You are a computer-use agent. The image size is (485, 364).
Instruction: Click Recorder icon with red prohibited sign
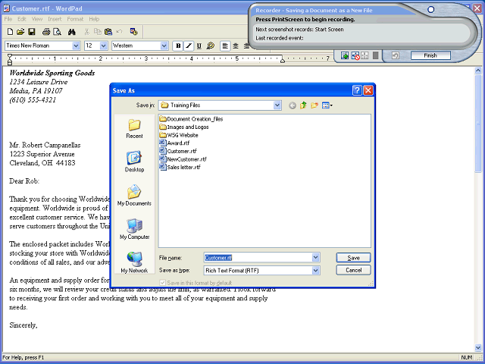(x=355, y=55)
